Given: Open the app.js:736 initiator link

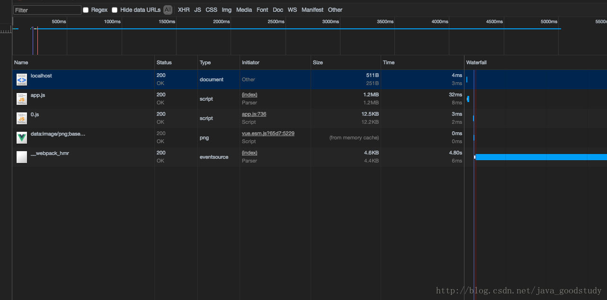Looking at the screenshot, I should click(254, 114).
